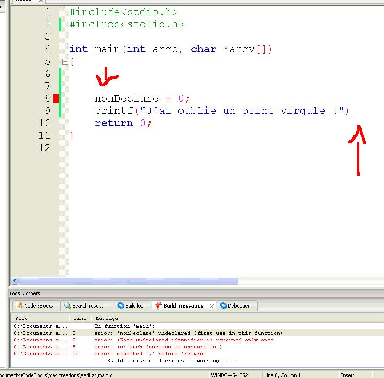Open the Build log panel via its blue icon
The height and width of the screenshot is (378, 384).
[x=120, y=306]
